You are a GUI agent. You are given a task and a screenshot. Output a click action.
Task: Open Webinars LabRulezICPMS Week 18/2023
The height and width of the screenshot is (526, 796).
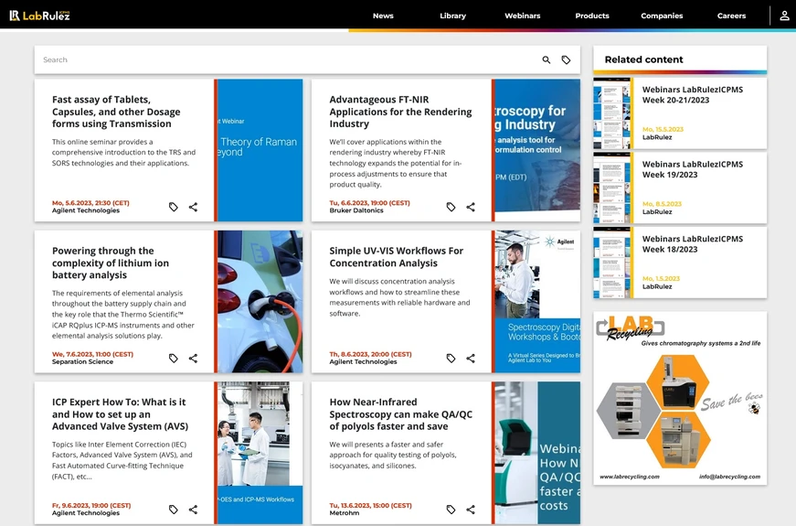click(693, 244)
